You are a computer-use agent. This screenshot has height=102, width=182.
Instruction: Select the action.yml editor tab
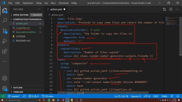point(56,9)
